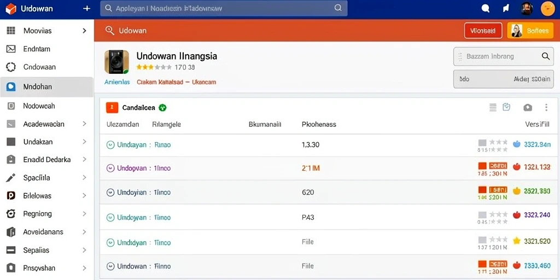Screen dimensions: 560x280
Task: Click the camera icon in Candailoea panel header
Action: point(528,108)
